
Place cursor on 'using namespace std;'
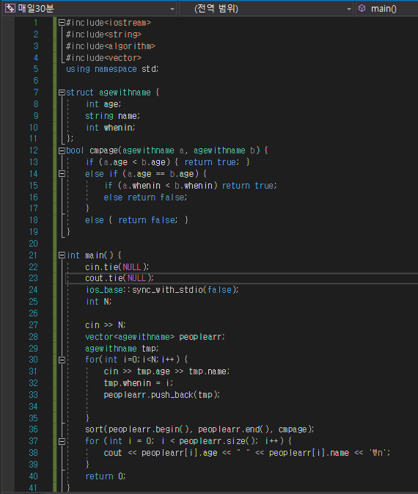coord(112,69)
